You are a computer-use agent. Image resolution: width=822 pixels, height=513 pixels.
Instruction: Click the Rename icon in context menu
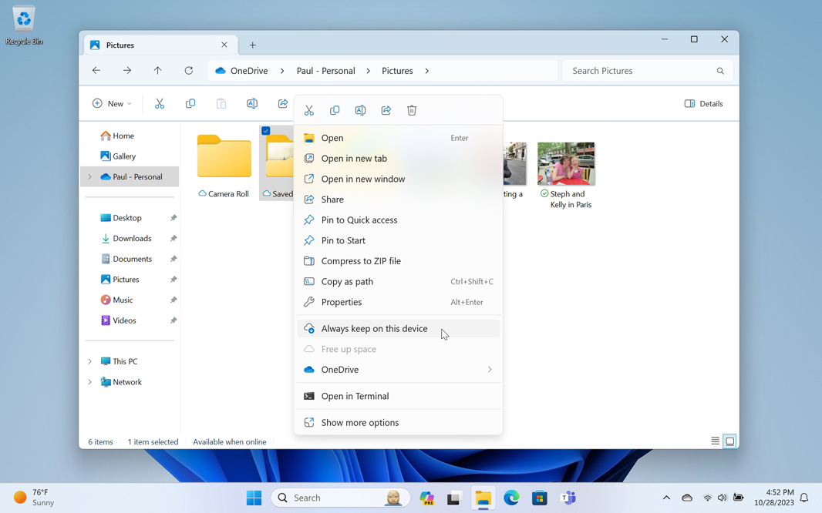[360, 110]
